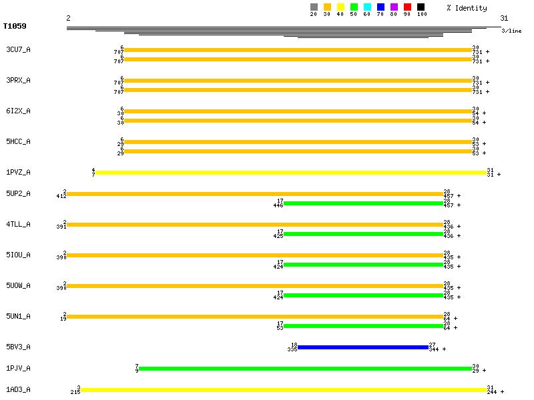Image resolution: width=534 pixels, height=400 pixels.
Task: Select the yellow 1AD3_A alignment bar
Action: [x=284, y=390]
